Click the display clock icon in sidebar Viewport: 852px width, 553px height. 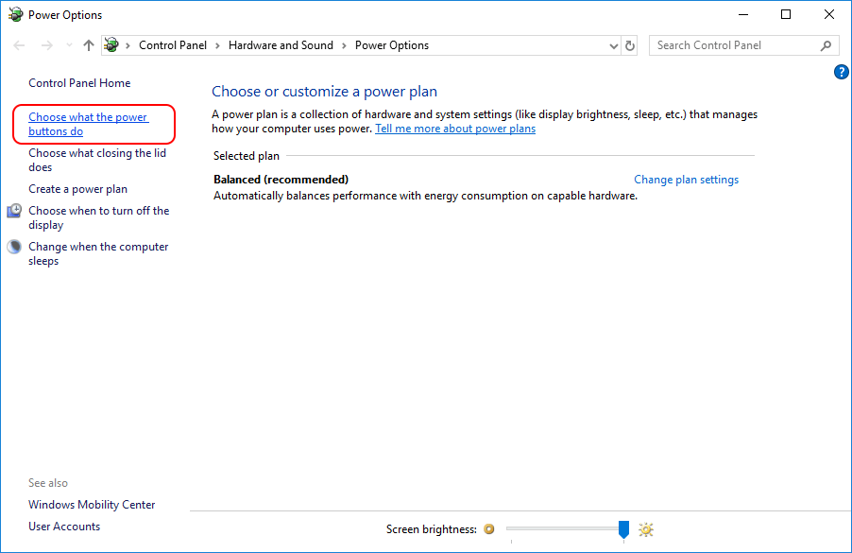point(14,211)
